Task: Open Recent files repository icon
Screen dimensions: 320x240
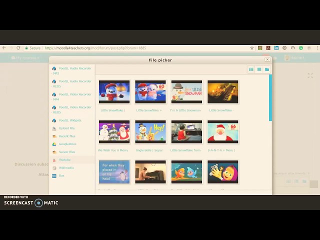Action: 54,136
